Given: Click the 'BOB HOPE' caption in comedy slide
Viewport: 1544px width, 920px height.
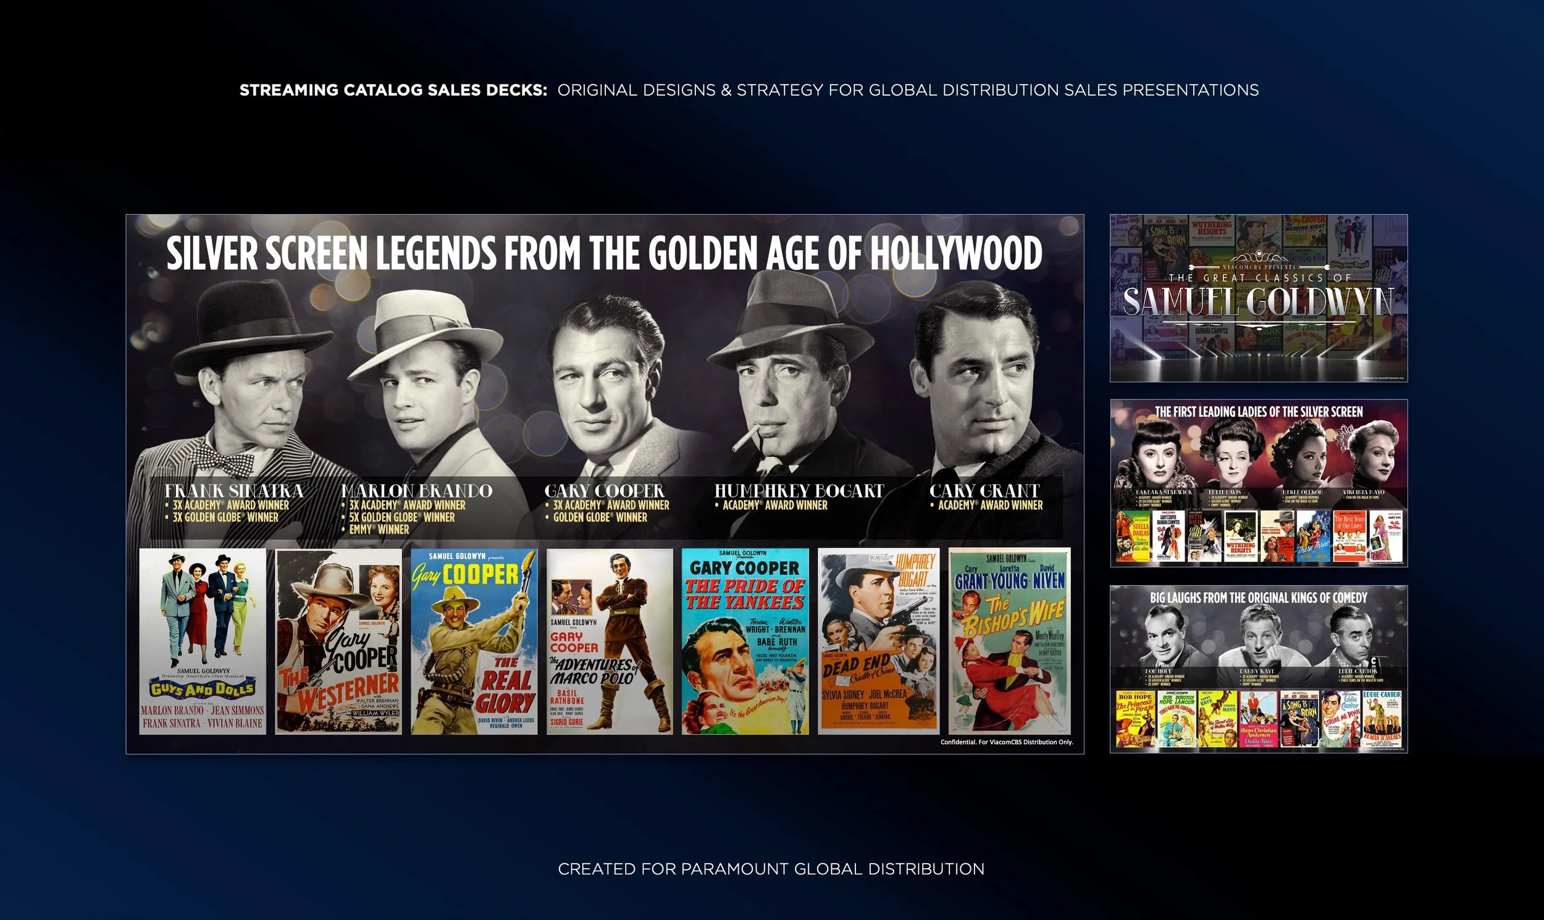Looking at the screenshot, I should pyautogui.click(x=1159, y=671).
